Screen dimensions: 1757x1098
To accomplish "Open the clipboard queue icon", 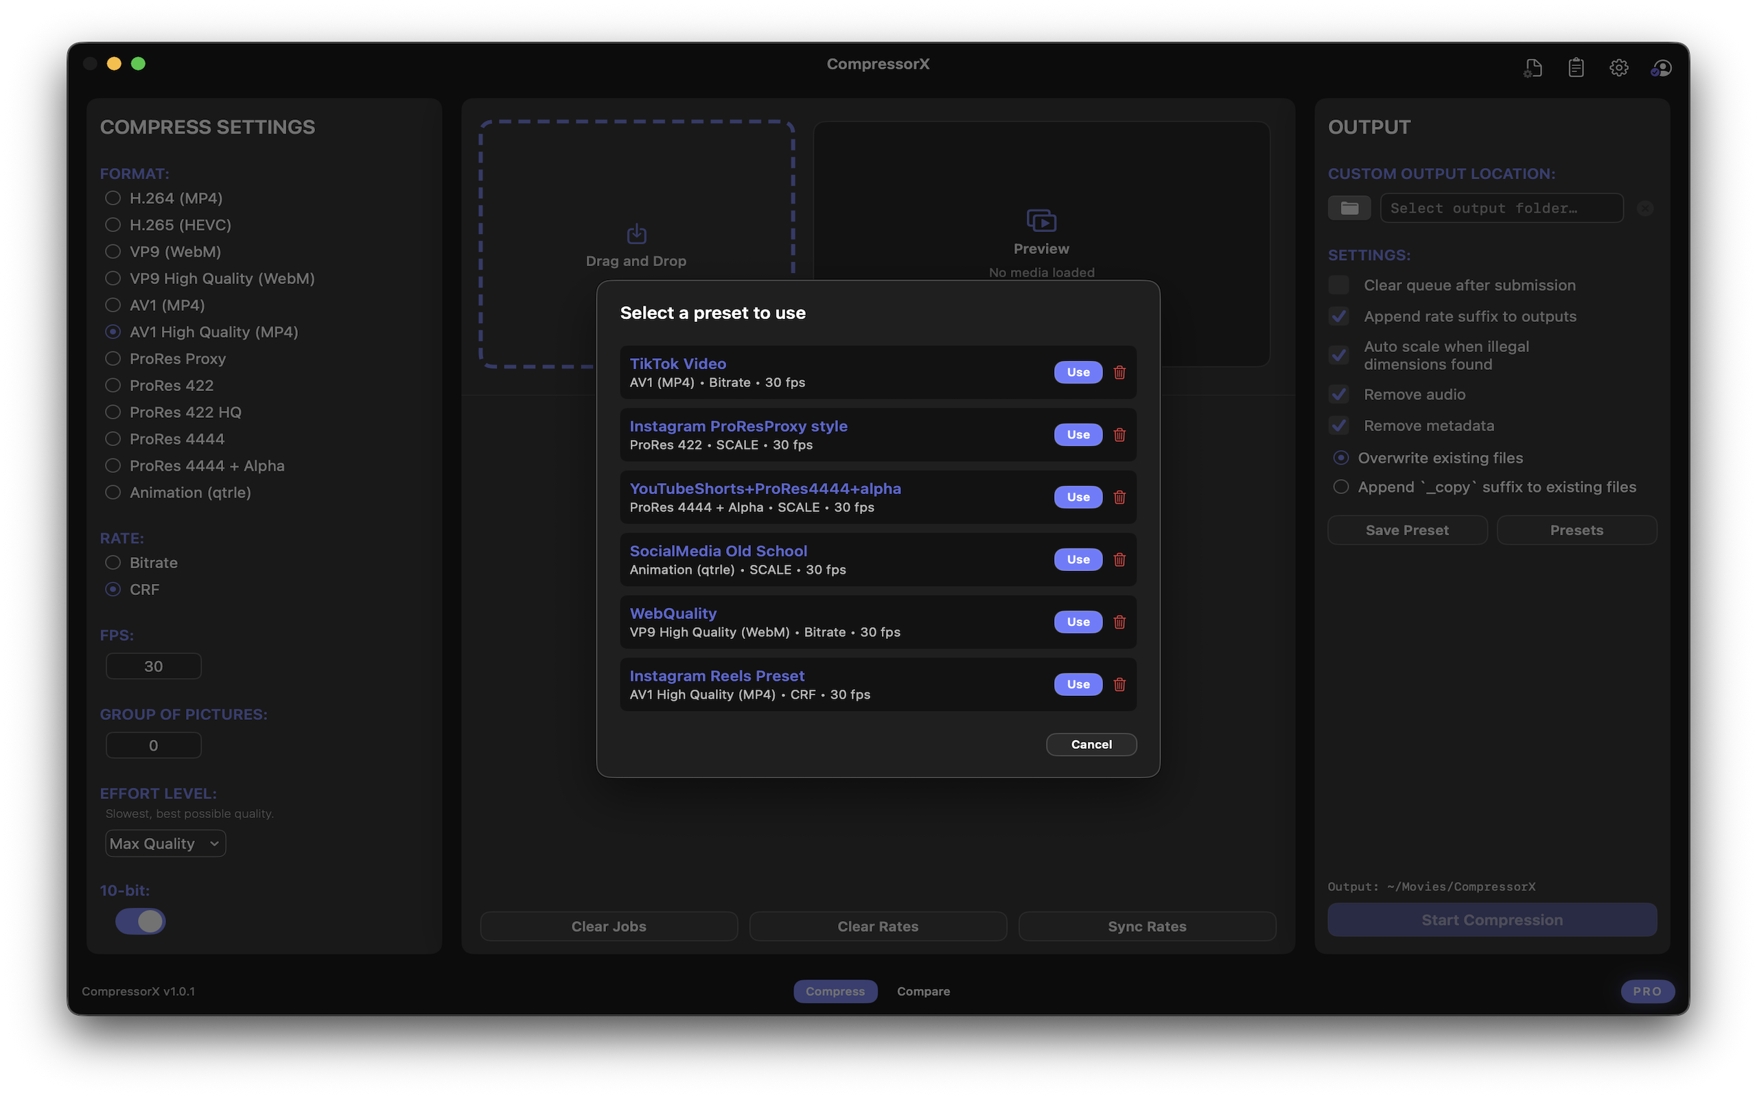I will [1574, 67].
